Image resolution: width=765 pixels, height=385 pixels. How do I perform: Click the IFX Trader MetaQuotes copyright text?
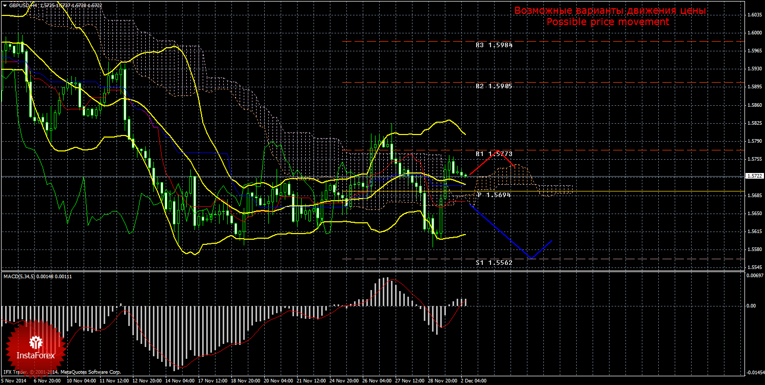click(x=62, y=372)
